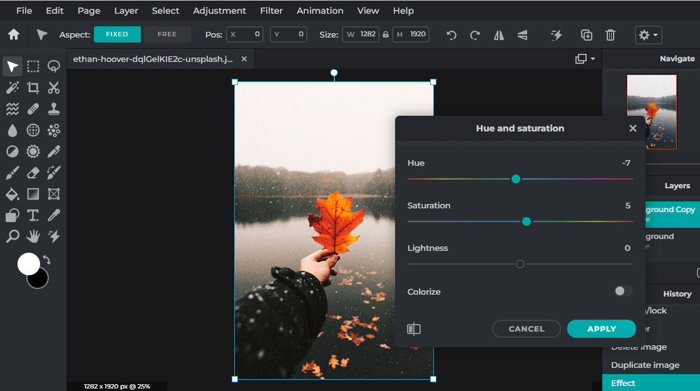This screenshot has width=700, height=391.
Task: Apply the hue and saturation changes
Action: 600,328
